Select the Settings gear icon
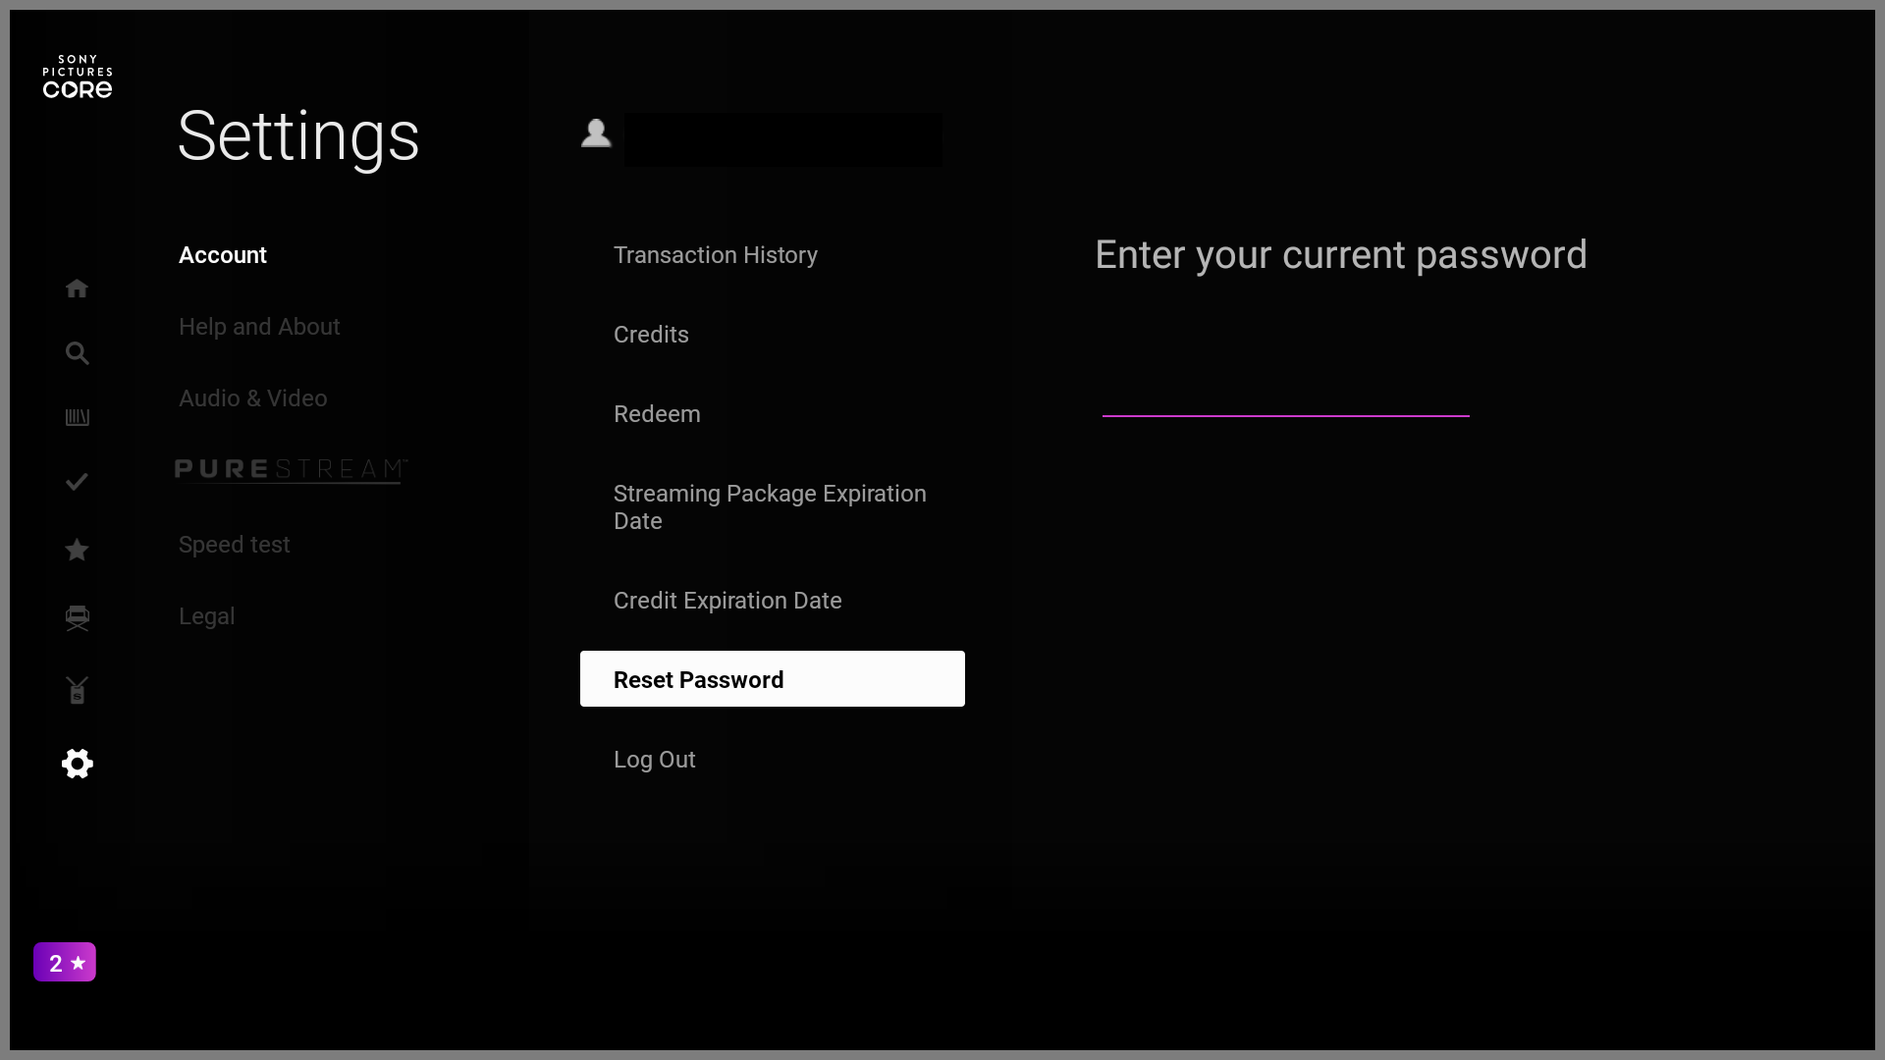1885x1060 pixels. (x=77, y=764)
